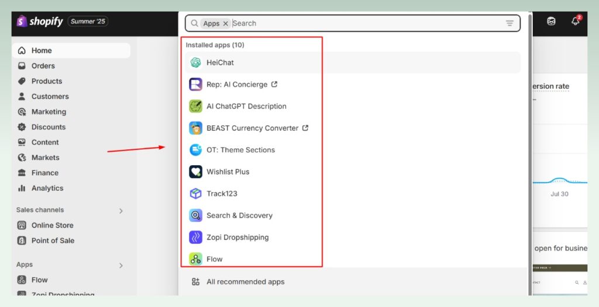599x307 pixels.
Task: Open BEAST Currency Converter app
Action: click(253, 128)
